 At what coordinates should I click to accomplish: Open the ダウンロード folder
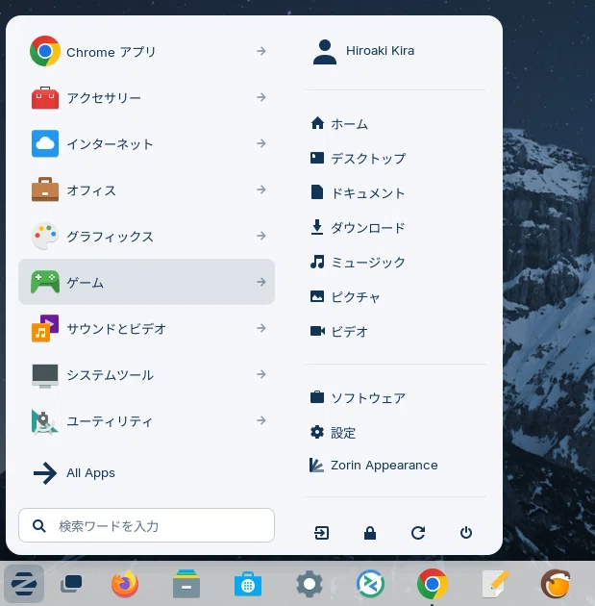(395, 227)
